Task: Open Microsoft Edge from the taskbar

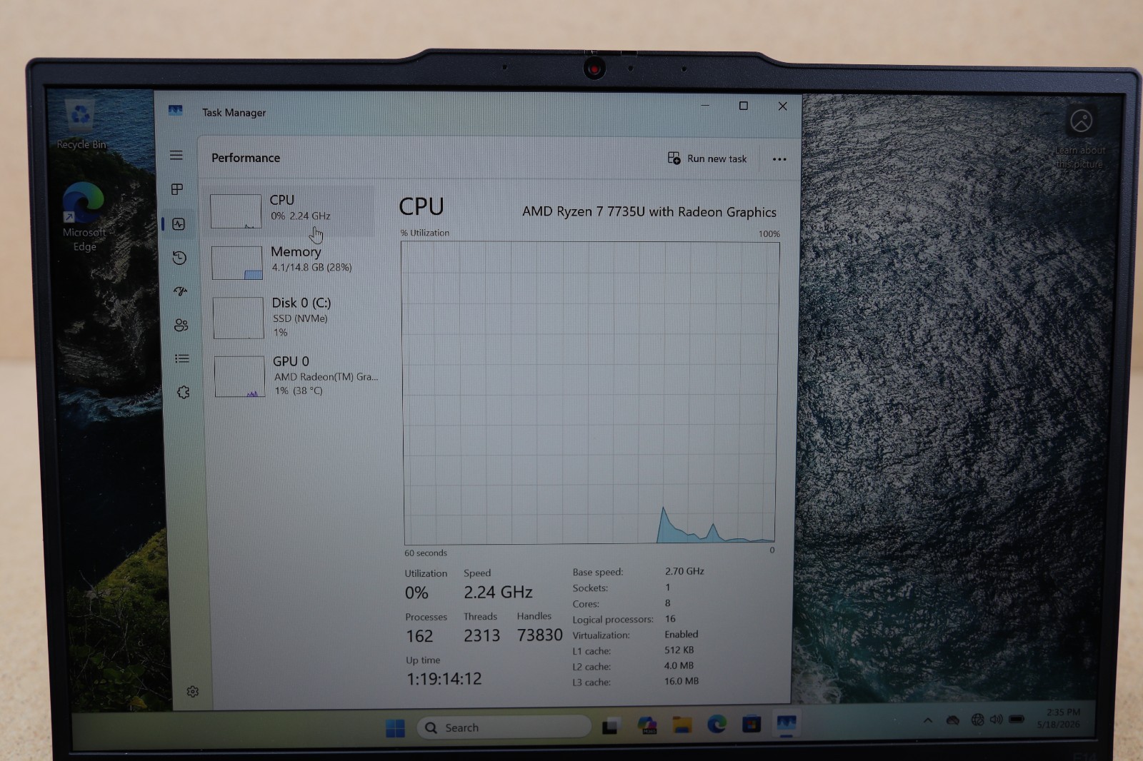Action: [x=717, y=725]
